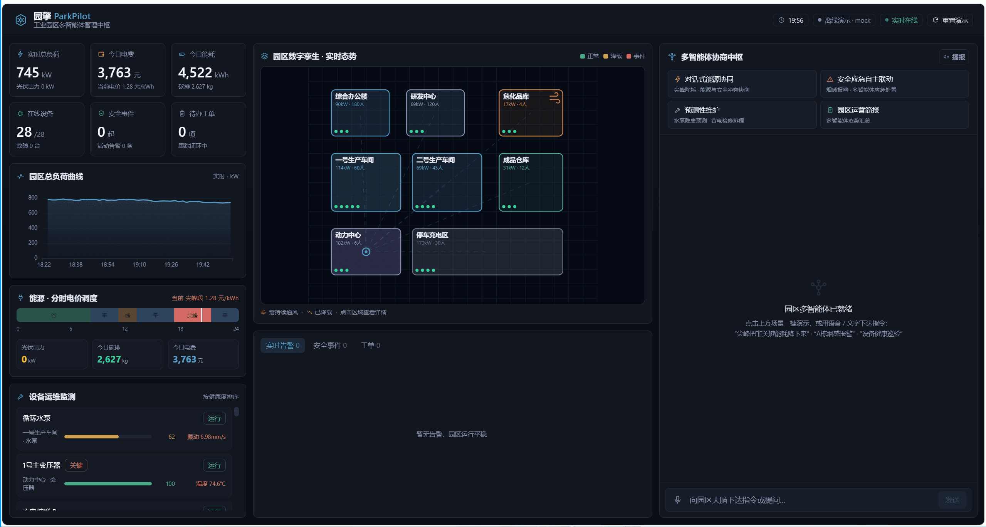Open the 二号生产车间 zone

tap(447, 182)
